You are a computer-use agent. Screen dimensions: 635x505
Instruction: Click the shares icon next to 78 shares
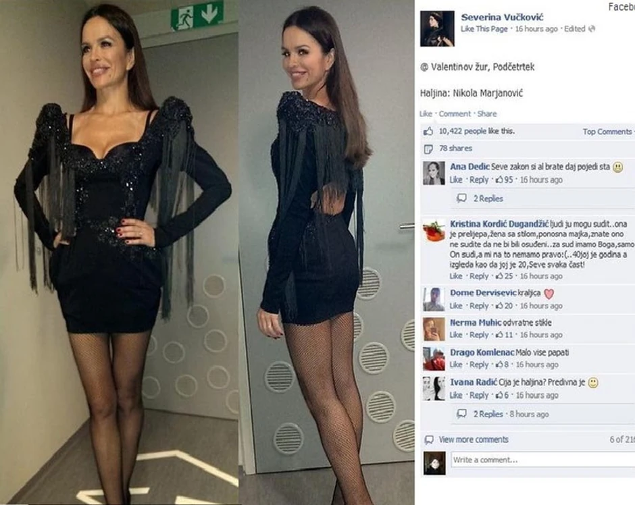tap(428, 149)
